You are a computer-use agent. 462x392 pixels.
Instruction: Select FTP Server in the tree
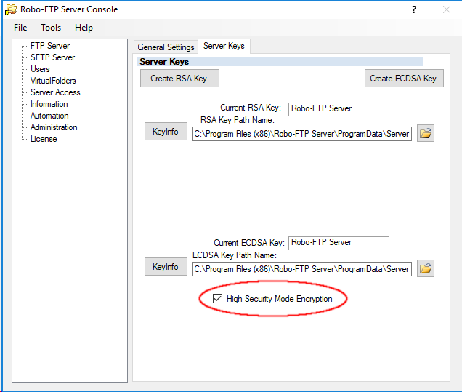(x=50, y=46)
